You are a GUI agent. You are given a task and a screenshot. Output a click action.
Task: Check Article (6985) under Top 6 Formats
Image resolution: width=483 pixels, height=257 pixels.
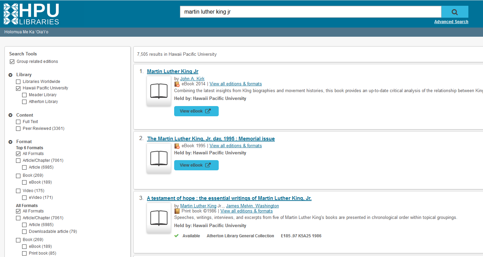point(24,167)
